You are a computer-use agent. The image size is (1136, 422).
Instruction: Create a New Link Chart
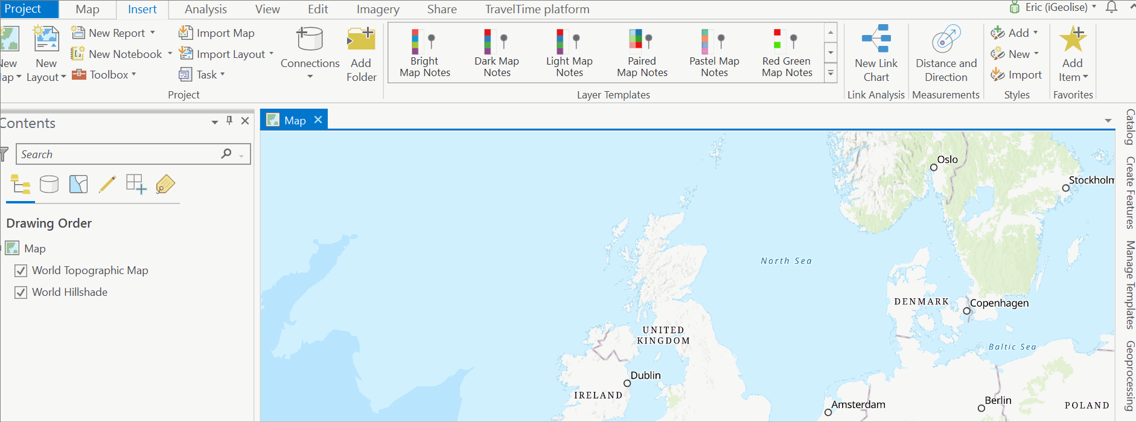point(876,54)
